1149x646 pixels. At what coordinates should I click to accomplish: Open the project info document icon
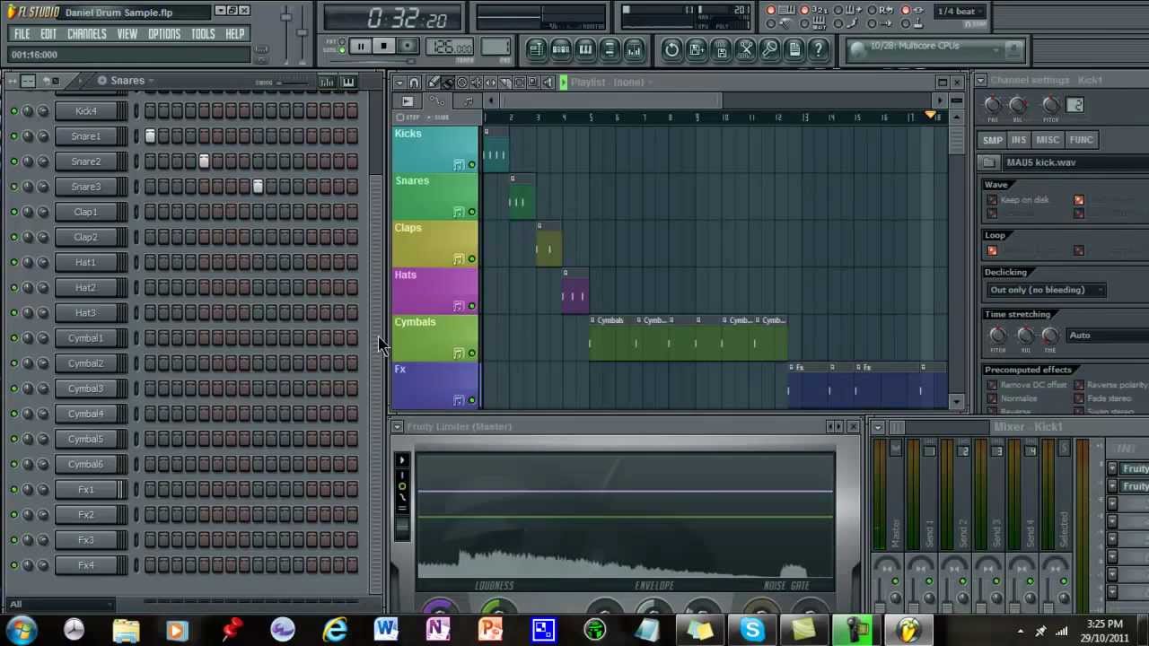[x=794, y=49]
